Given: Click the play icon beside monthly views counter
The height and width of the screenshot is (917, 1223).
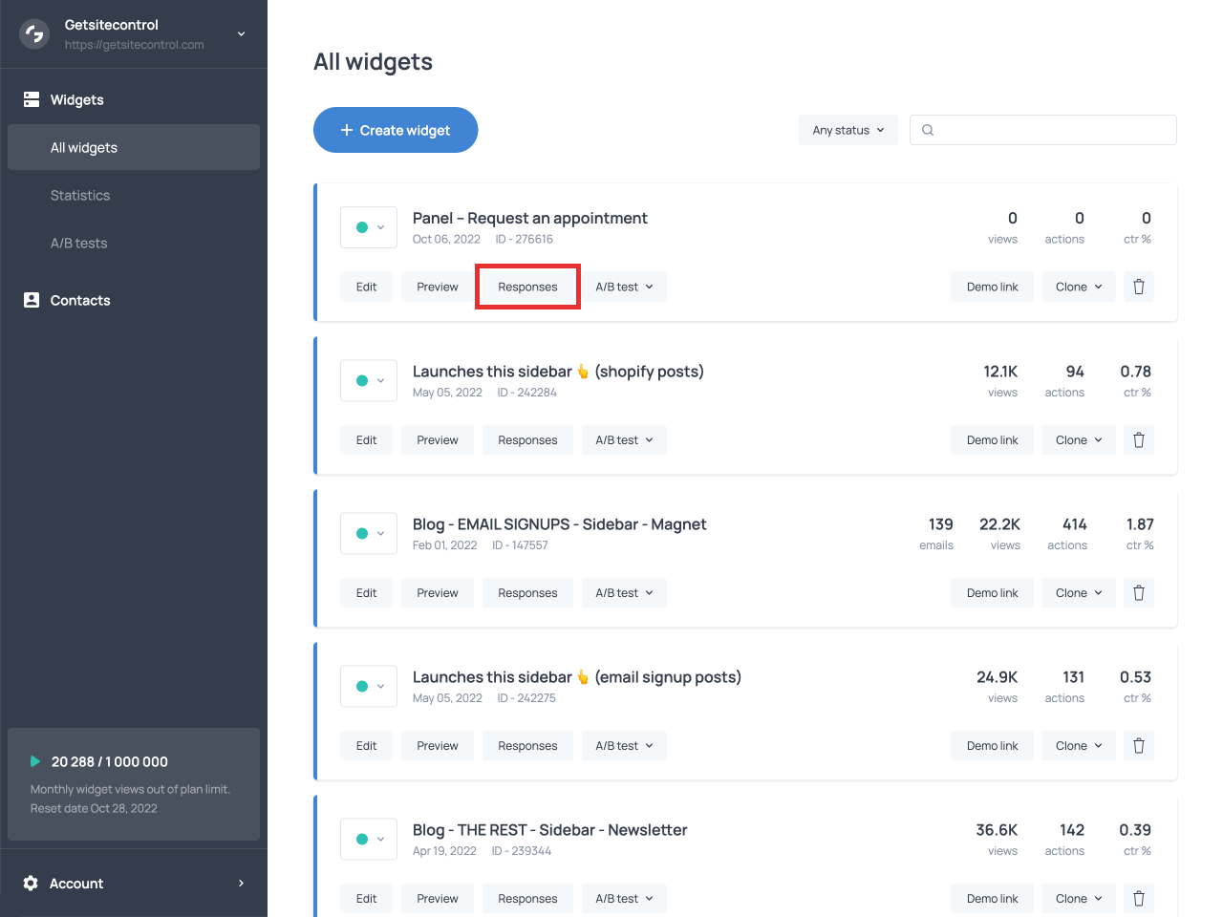Looking at the screenshot, I should point(35,761).
